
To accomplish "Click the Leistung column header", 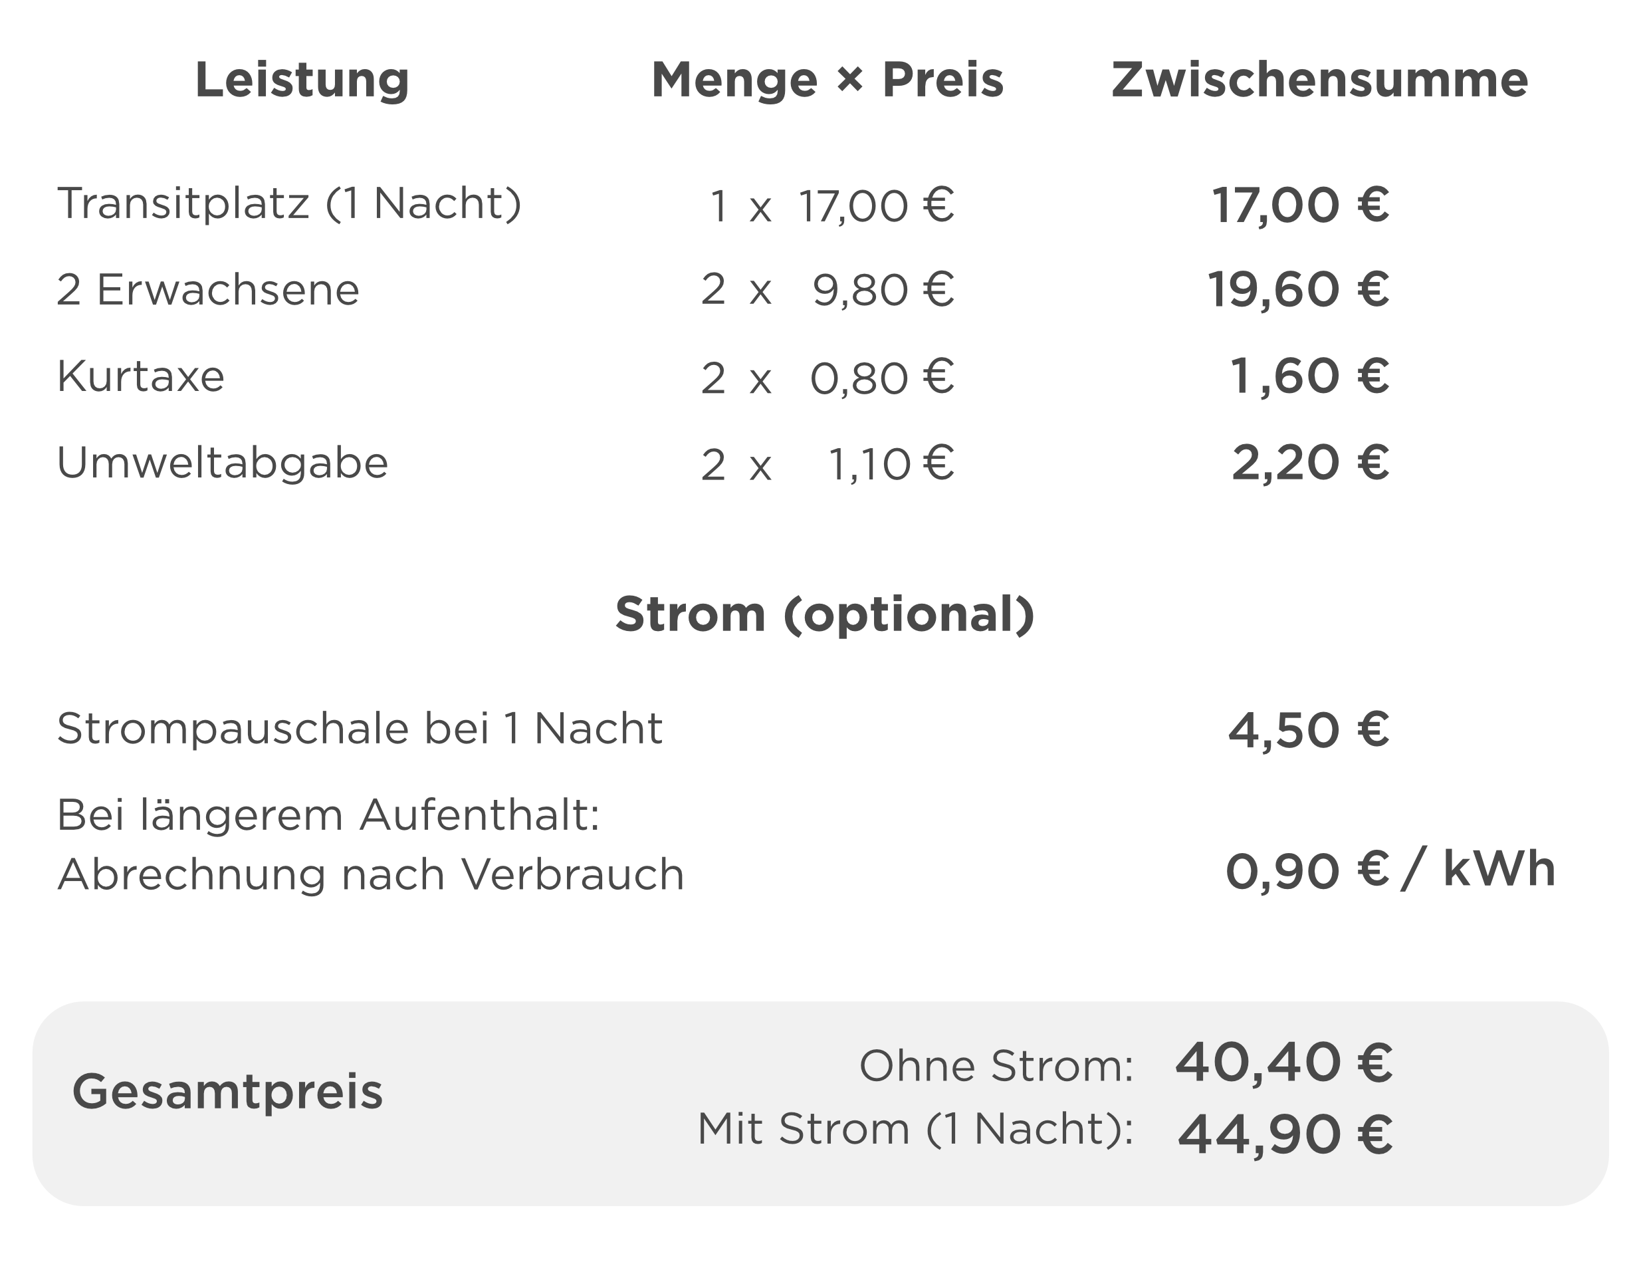I will point(302,79).
